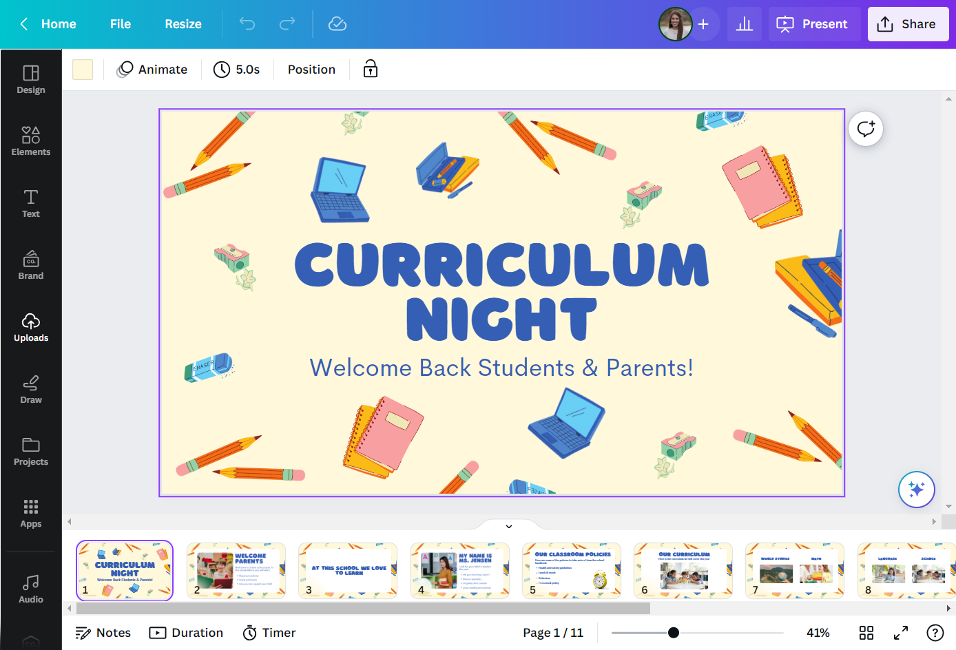The width and height of the screenshot is (956, 650).
Task: Add a collaborator with the plus button
Action: 703,24
